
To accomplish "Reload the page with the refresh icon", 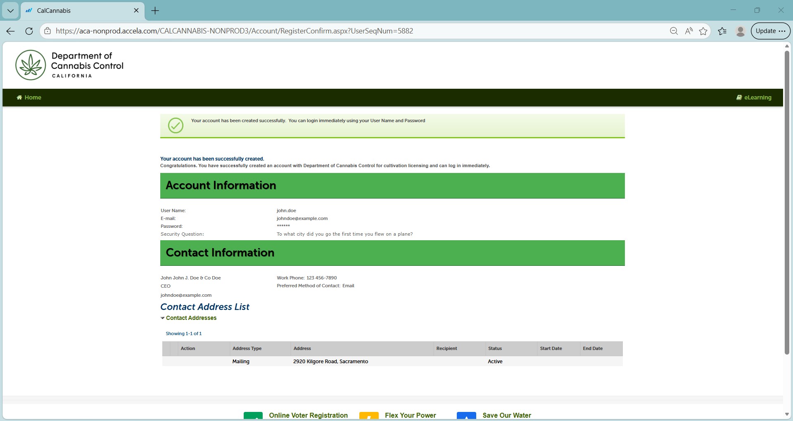I will click(29, 31).
